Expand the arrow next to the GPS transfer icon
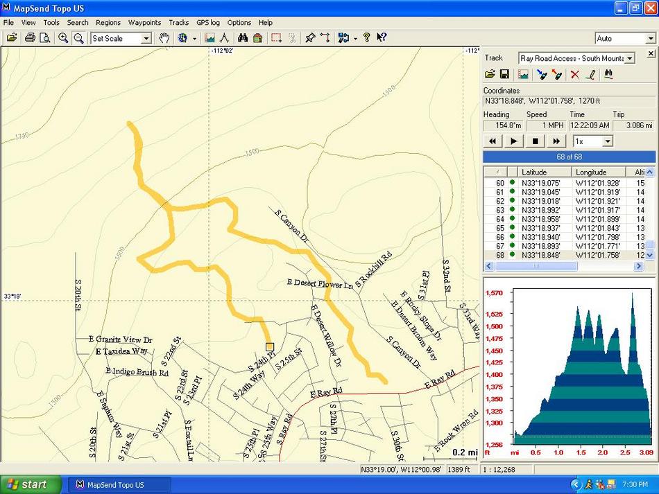Image resolution: width=659 pixels, height=494 pixels. pyautogui.click(x=356, y=38)
